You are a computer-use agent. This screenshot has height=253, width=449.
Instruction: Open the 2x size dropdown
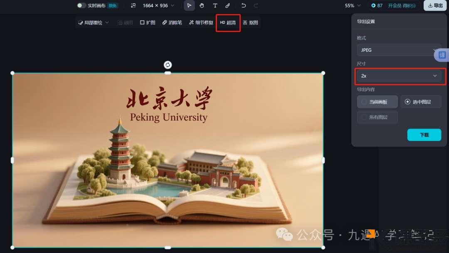(x=399, y=76)
